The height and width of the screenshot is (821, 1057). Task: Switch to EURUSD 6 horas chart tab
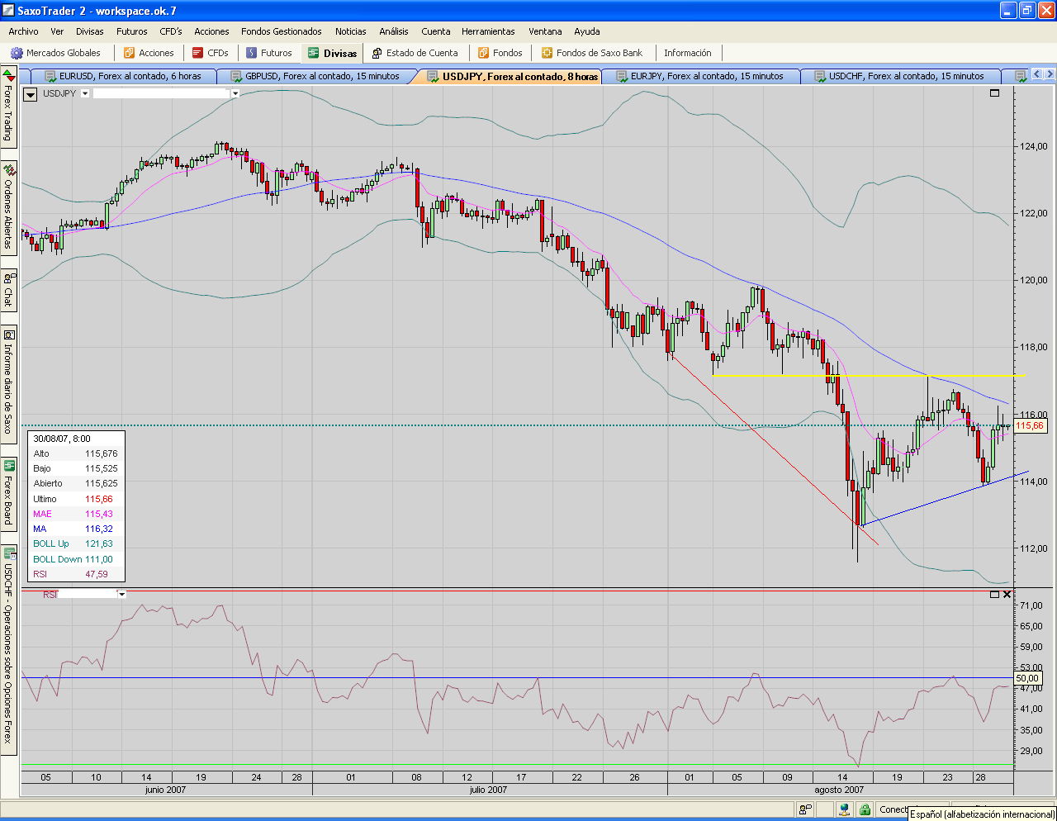(124, 76)
